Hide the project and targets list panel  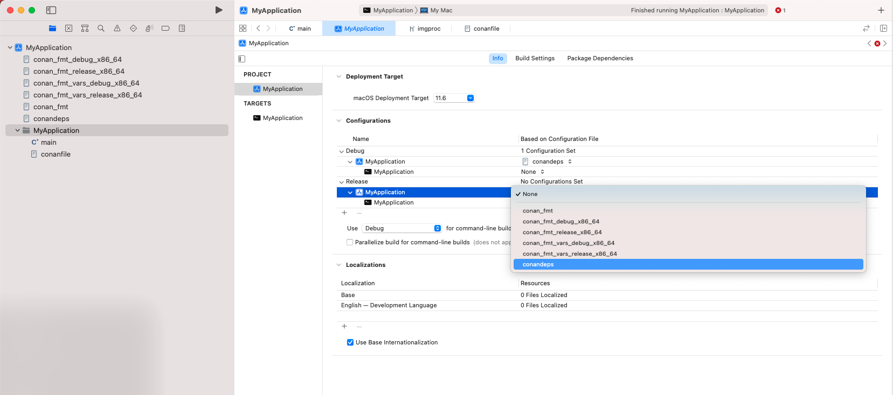(241, 59)
